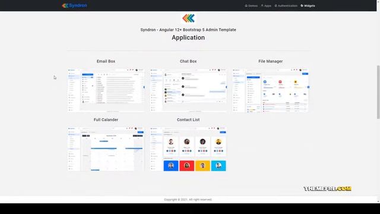Click the File Manager heading
This screenshot has height=214, width=380.
click(x=271, y=61)
